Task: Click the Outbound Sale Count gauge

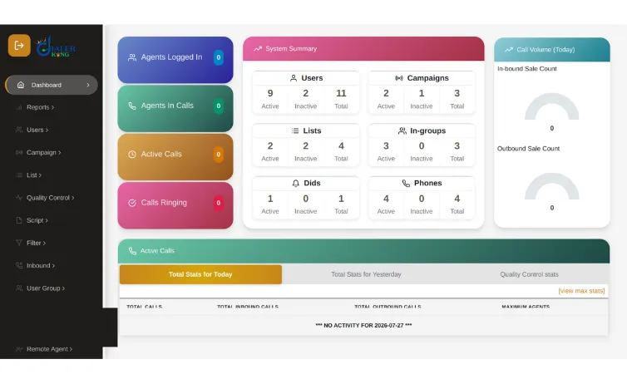Action: point(552,186)
